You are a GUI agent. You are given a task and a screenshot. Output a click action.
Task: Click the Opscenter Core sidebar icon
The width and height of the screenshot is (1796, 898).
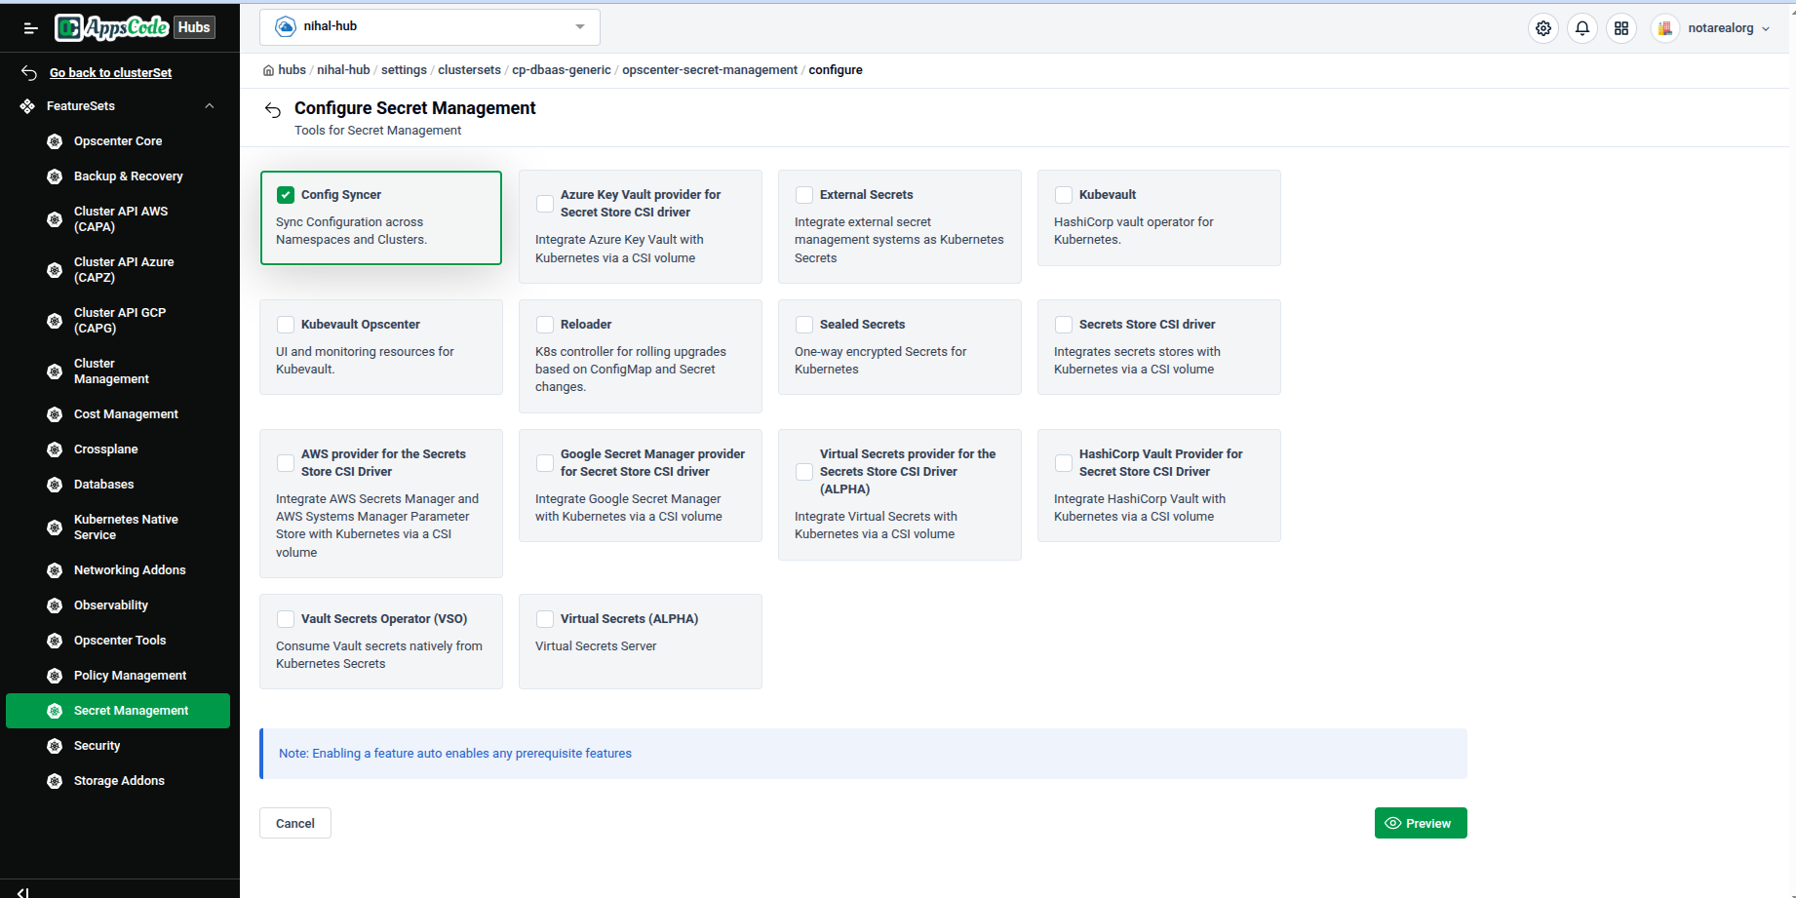click(x=55, y=141)
